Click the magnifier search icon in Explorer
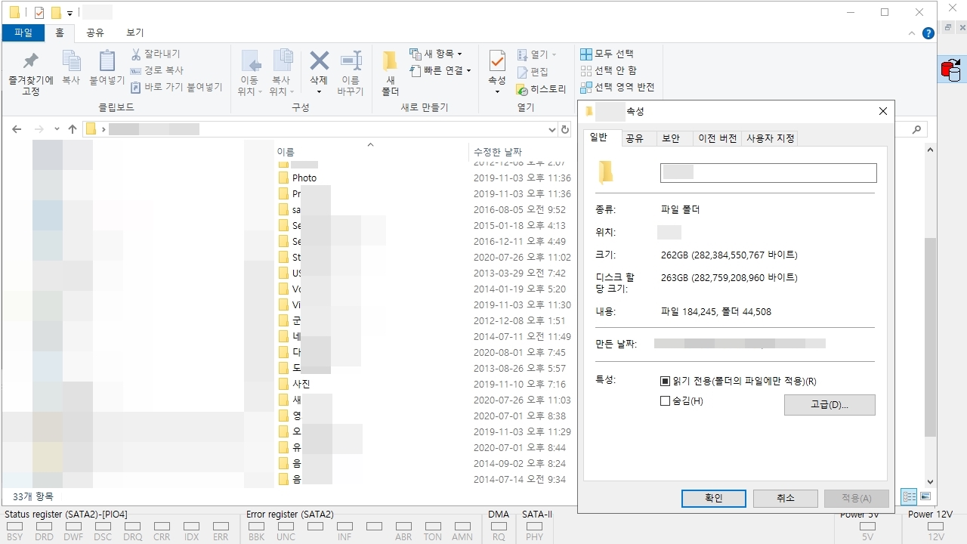This screenshot has height=544, width=967. pos(917,129)
